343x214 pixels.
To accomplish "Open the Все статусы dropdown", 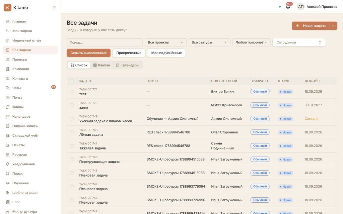I will tap(209, 42).
